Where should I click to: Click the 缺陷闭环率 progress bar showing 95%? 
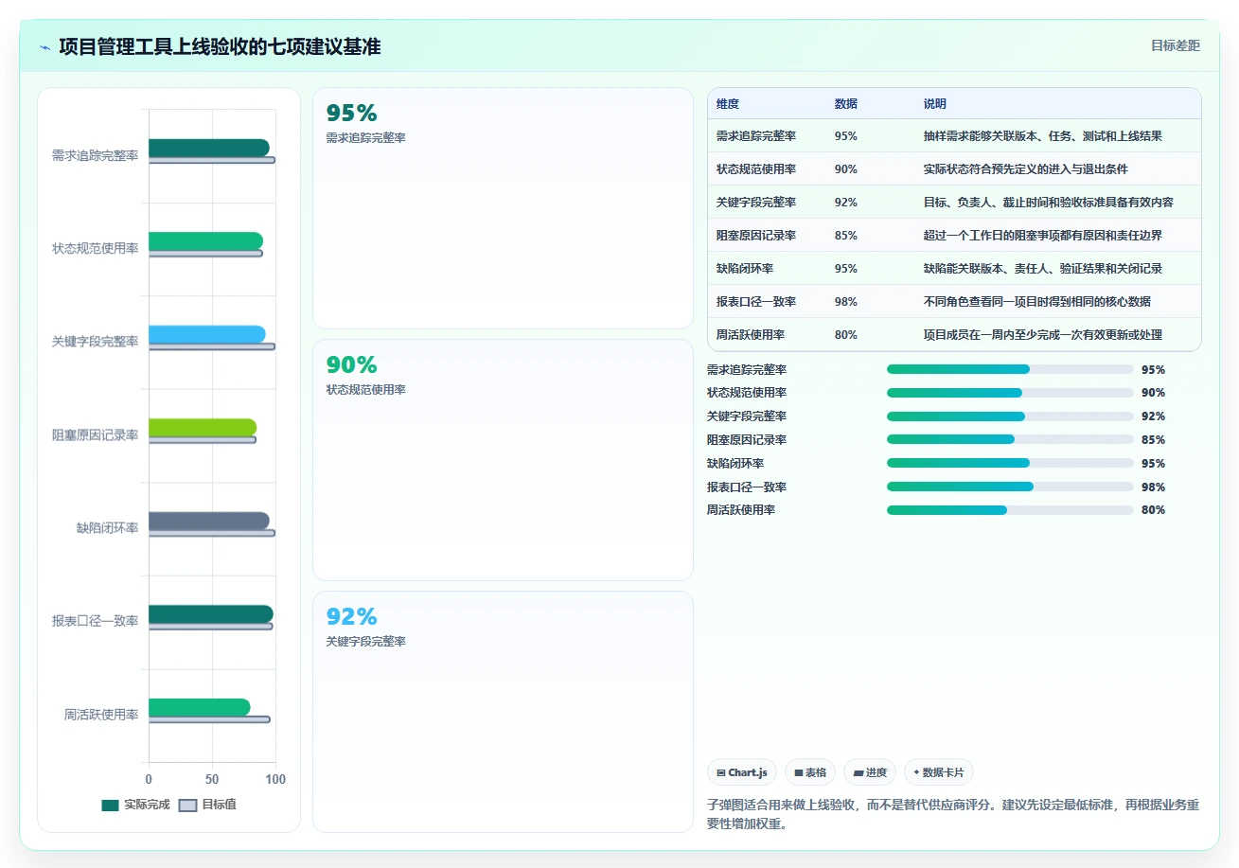click(1010, 463)
